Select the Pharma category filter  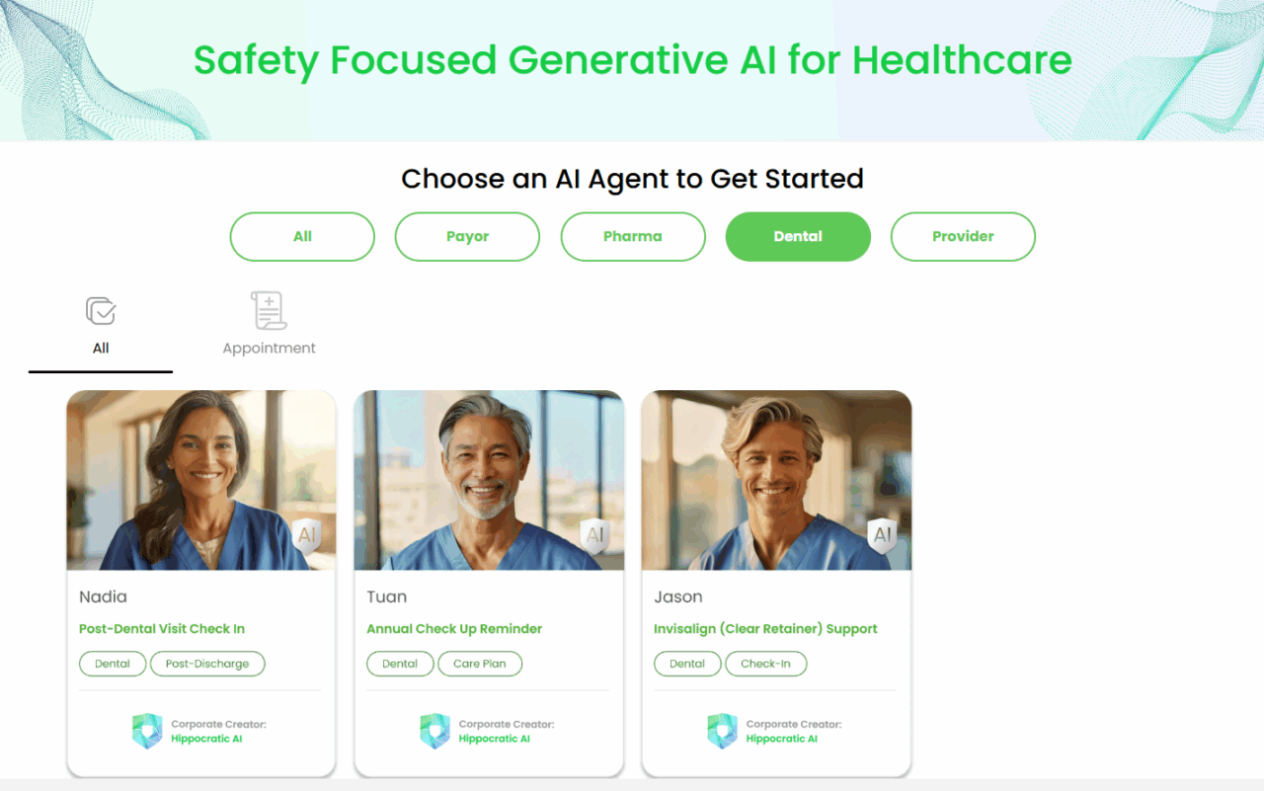tap(632, 236)
